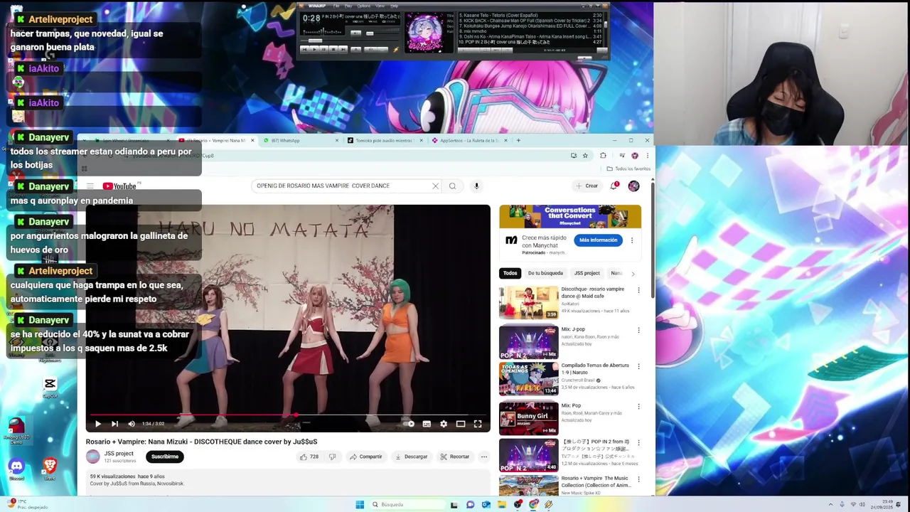Image resolution: width=910 pixels, height=512 pixels.
Task: Open JSS project channel avatar
Action: [93, 457]
